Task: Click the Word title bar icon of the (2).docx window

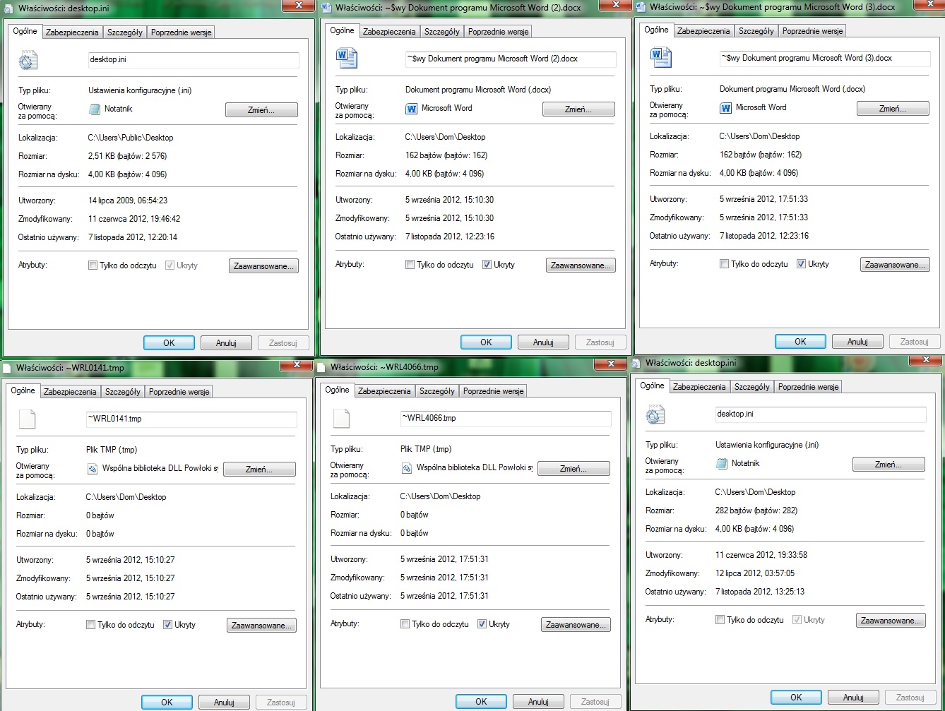Action: point(326,8)
